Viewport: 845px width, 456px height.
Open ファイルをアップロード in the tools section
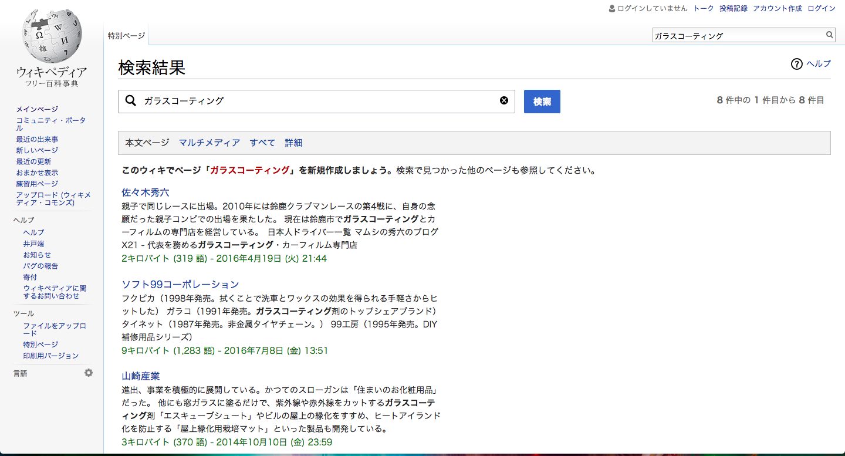[x=55, y=329]
